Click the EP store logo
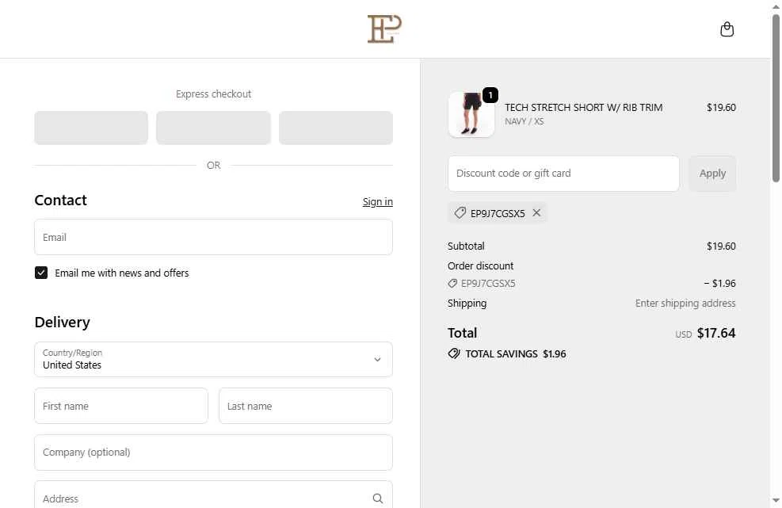This screenshot has height=508, width=782. pos(384,29)
